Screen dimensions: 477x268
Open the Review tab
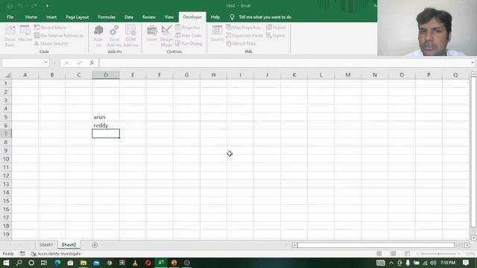149,17
